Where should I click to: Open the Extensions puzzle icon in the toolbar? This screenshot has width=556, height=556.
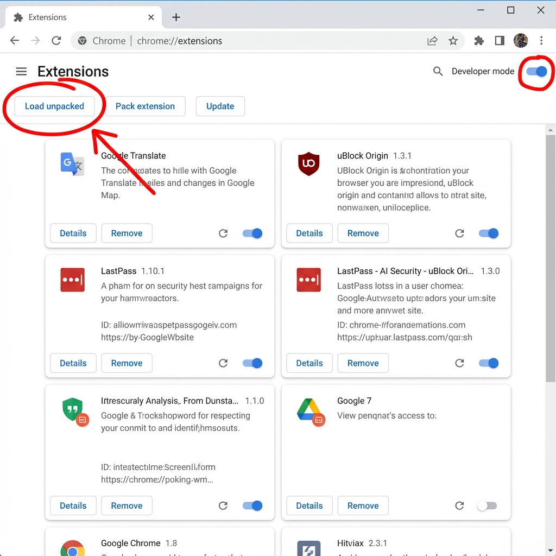click(x=479, y=40)
